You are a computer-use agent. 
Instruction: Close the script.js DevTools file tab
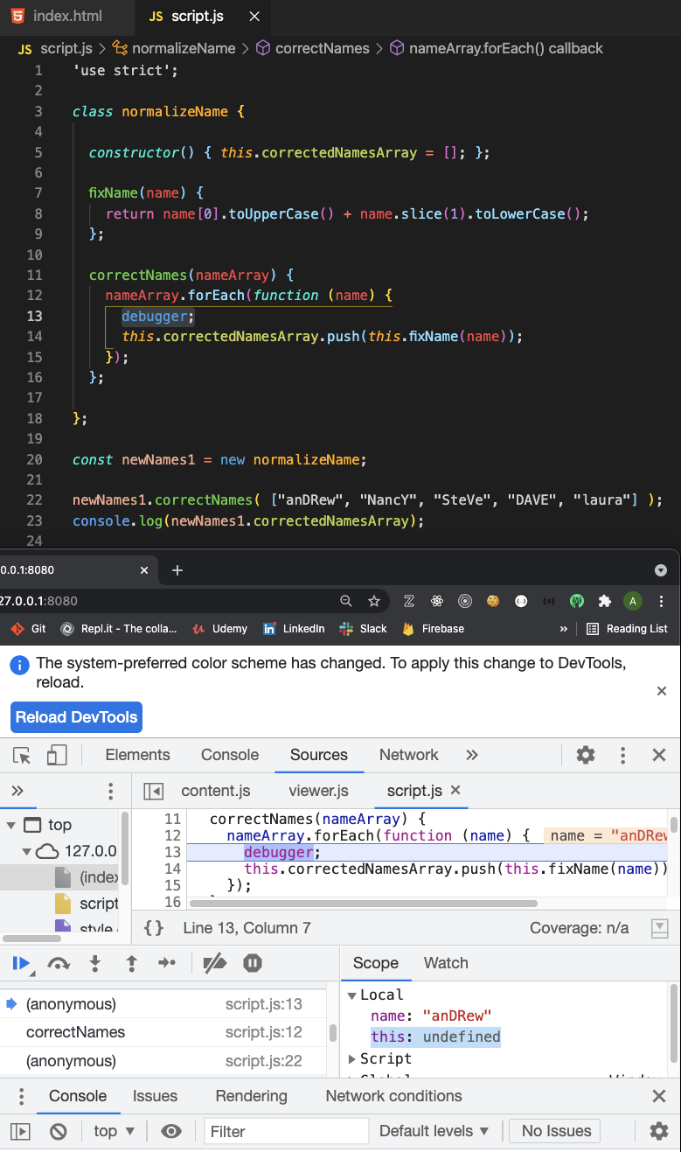pyautogui.click(x=455, y=790)
